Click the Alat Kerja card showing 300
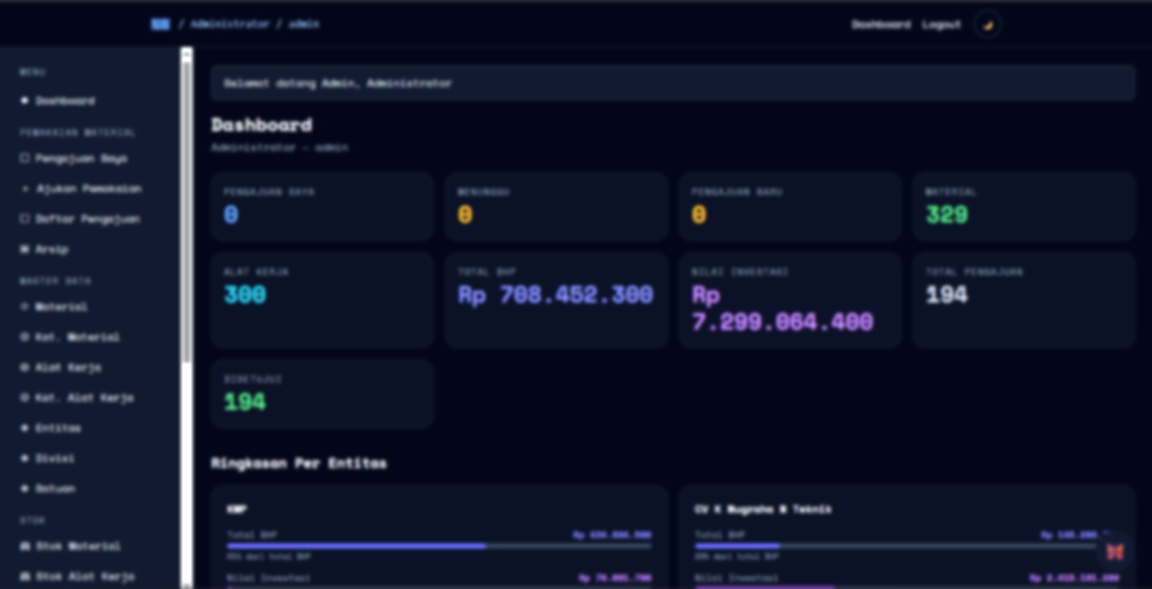The image size is (1152, 589). [x=323, y=300]
